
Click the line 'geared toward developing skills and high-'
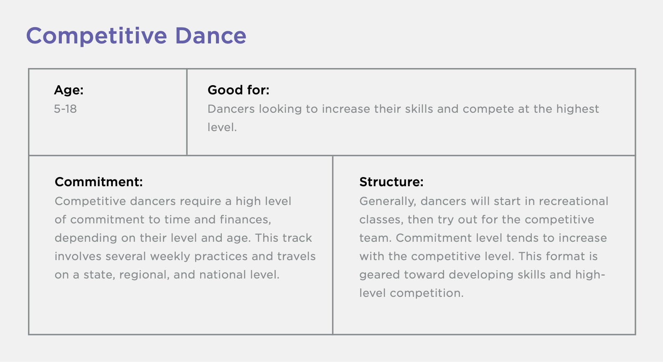click(x=482, y=275)
